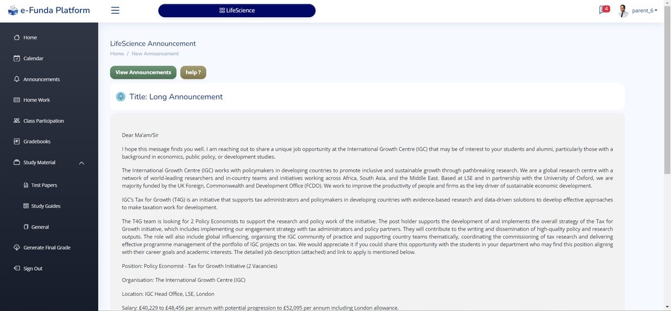The image size is (671, 311).
Task: Click the hamburger menu icon
Action: pyautogui.click(x=115, y=10)
